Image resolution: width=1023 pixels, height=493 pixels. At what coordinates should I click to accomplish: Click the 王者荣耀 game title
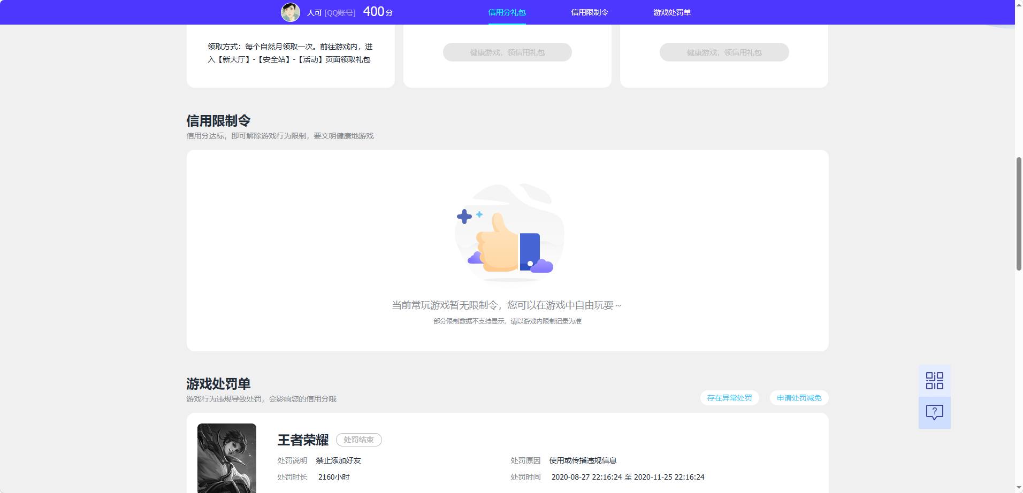[303, 440]
